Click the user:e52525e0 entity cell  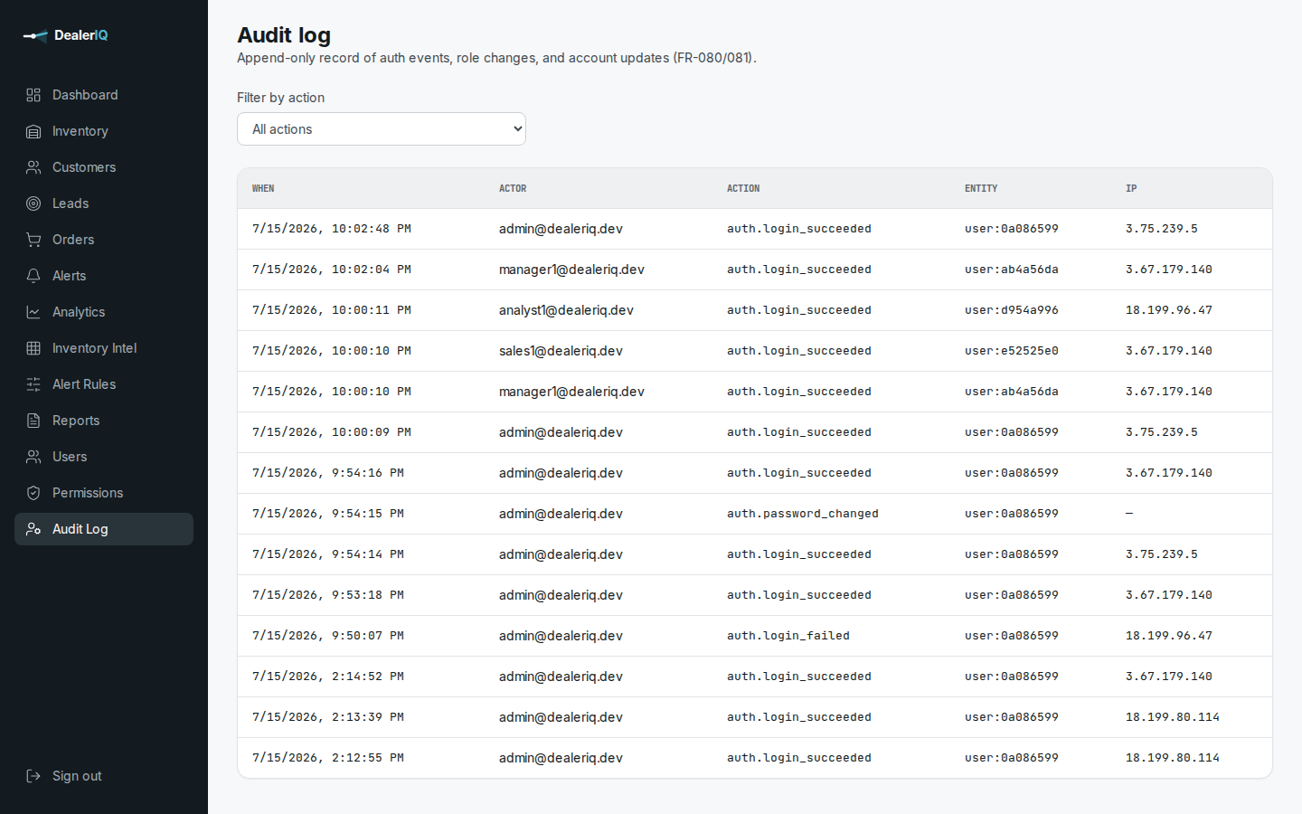pyautogui.click(x=1012, y=351)
